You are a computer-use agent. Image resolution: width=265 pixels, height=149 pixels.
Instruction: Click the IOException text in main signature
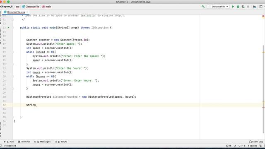pos(100,28)
